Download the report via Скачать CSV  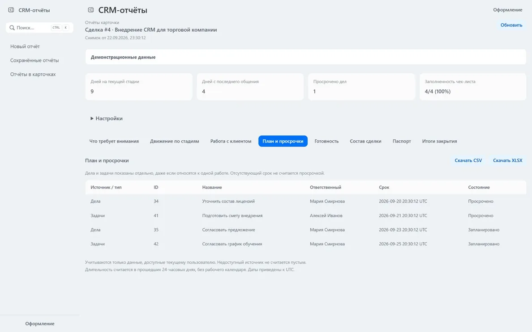point(468,160)
